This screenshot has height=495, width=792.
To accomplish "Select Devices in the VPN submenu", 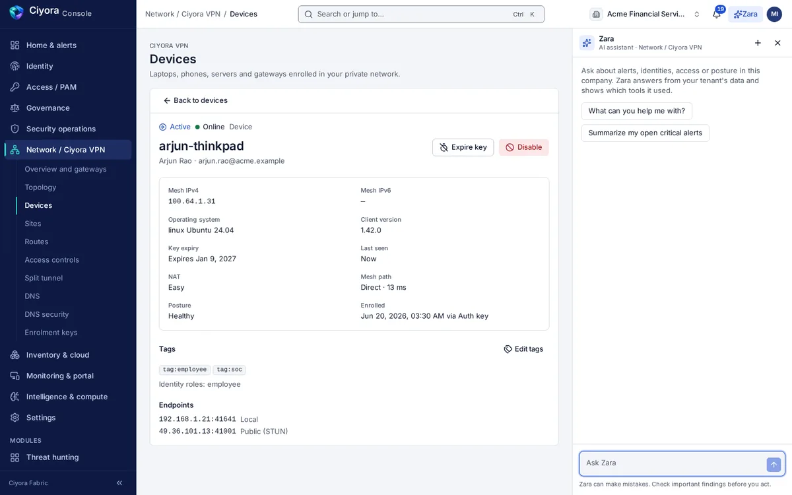I will [x=38, y=205].
